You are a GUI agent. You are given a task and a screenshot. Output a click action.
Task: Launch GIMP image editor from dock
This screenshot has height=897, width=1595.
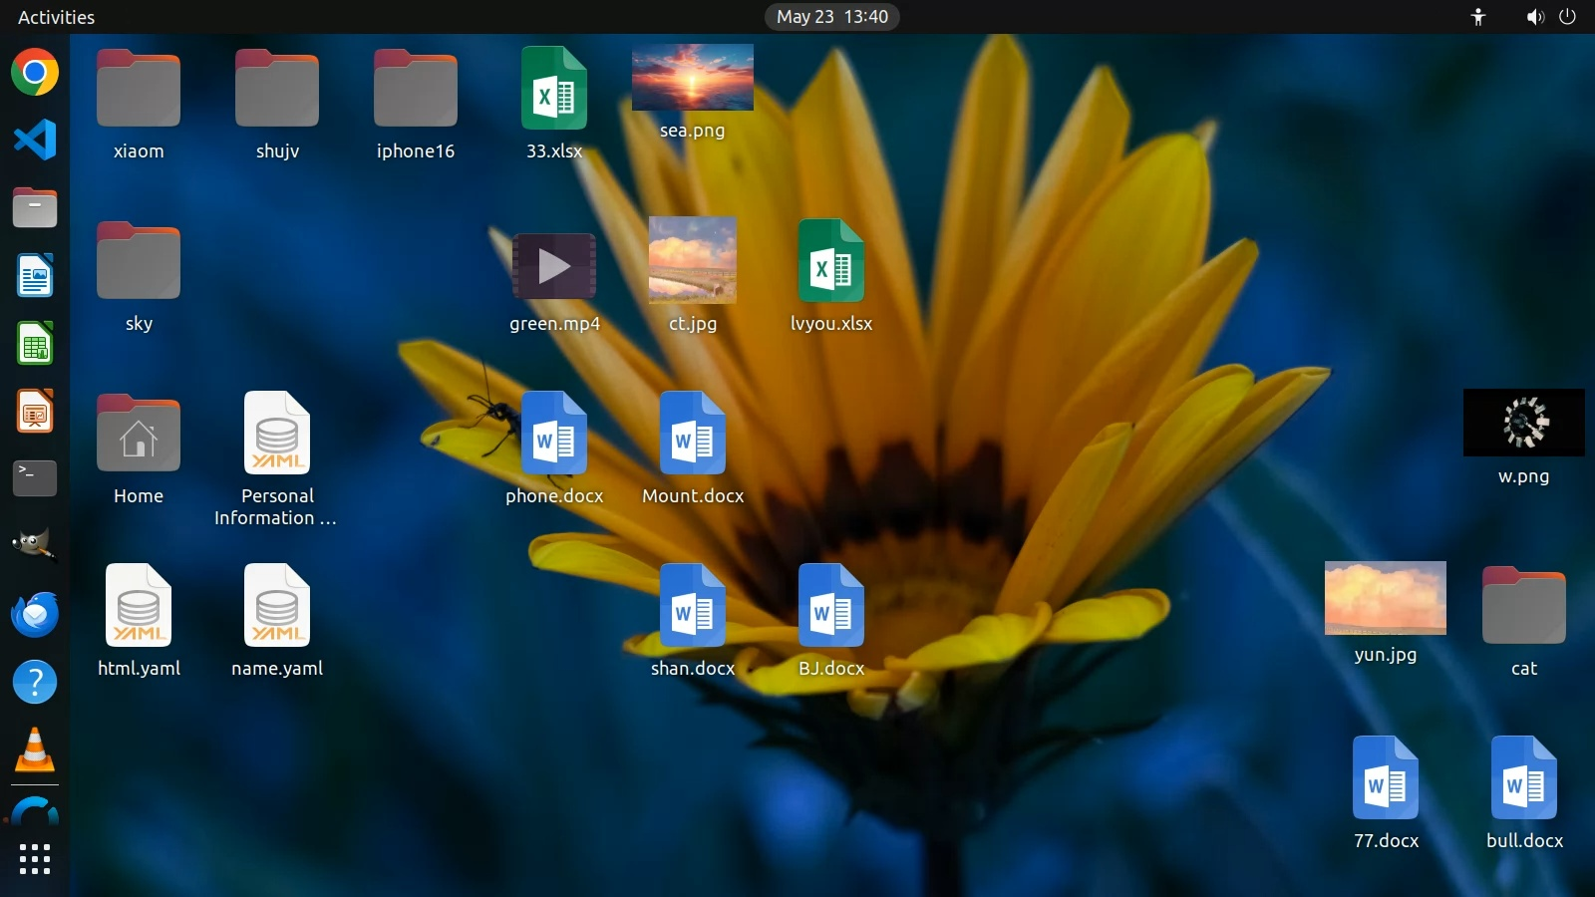[35, 545]
